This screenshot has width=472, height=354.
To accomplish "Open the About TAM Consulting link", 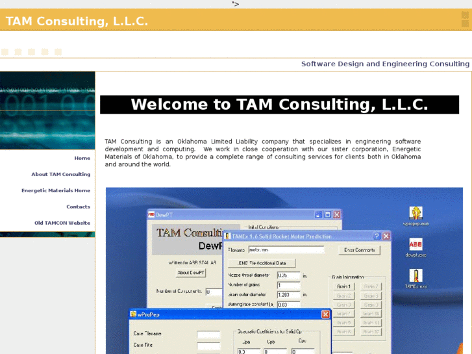I will pos(61,174).
